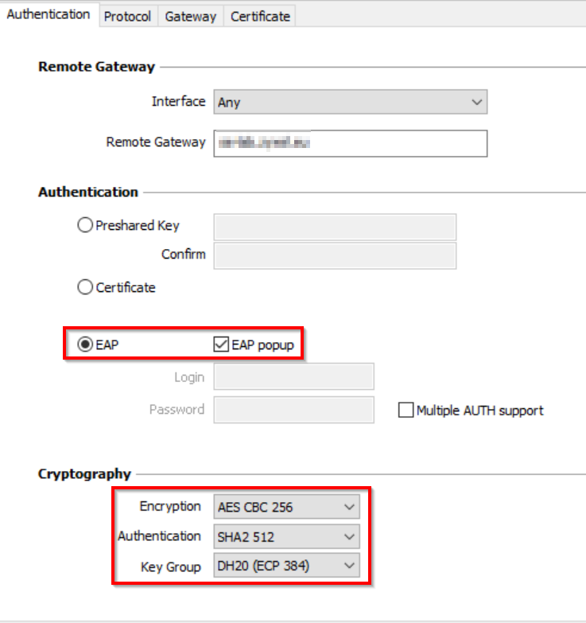
Task: Expand the Interface dropdown set to Any
Action: 350,103
